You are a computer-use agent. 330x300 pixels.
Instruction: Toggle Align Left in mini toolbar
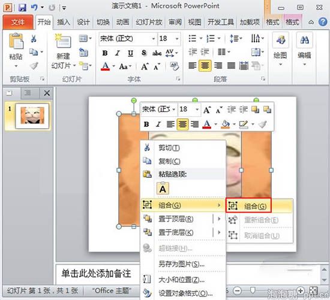point(170,125)
